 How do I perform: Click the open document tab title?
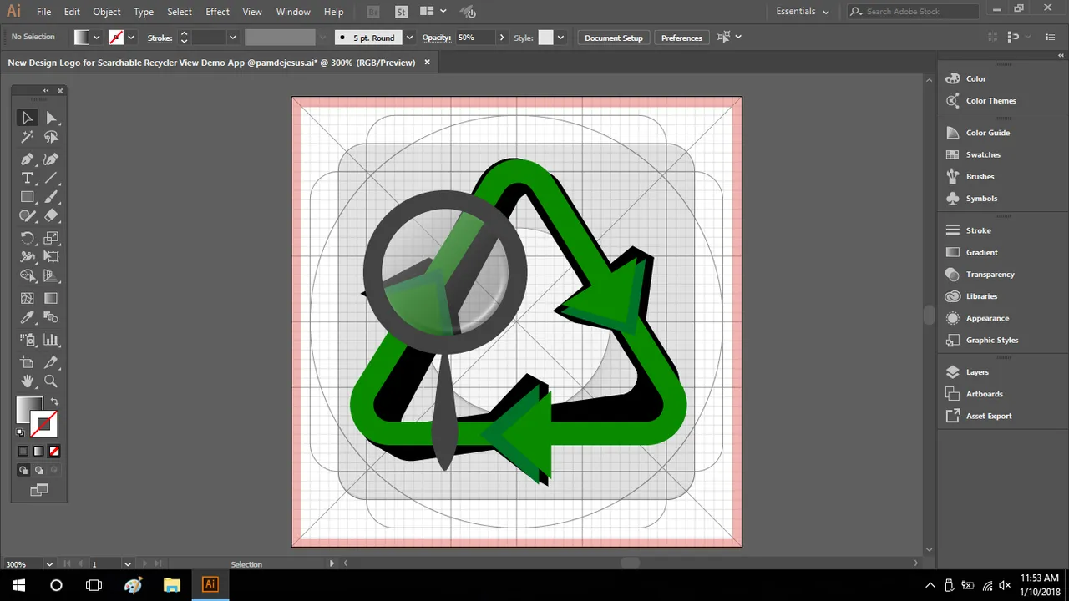pyautogui.click(x=211, y=63)
